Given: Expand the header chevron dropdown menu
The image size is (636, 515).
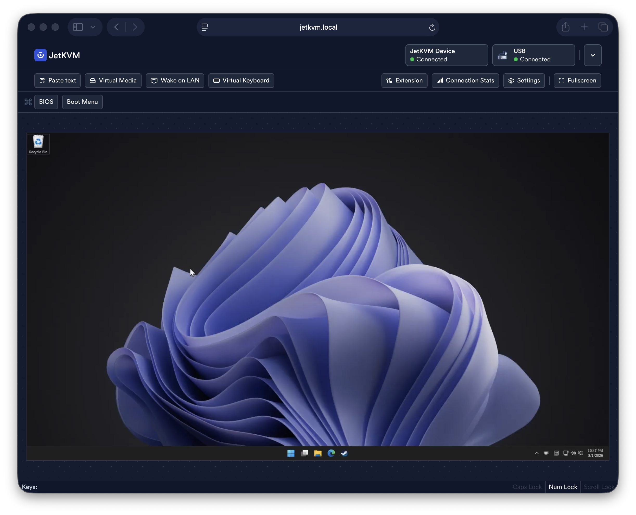Looking at the screenshot, I should coord(593,55).
